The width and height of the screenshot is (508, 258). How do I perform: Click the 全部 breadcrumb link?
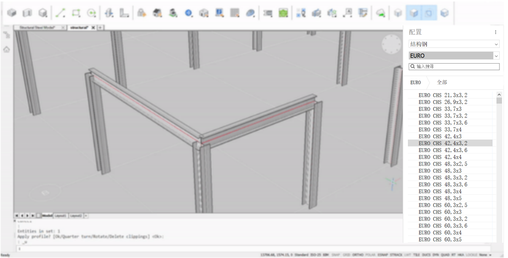click(442, 82)
